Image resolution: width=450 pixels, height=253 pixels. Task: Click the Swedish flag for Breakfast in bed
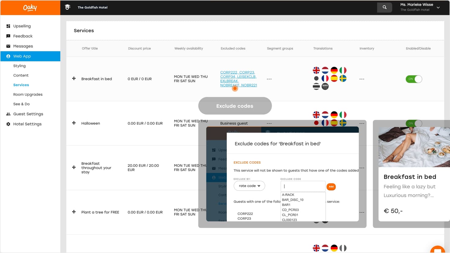343,79
